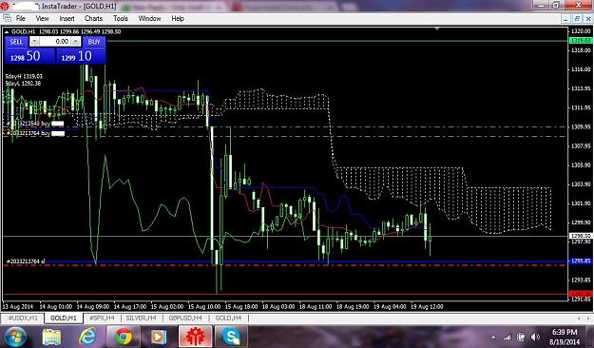Click the chart document icon left of File

coord(7,18)
